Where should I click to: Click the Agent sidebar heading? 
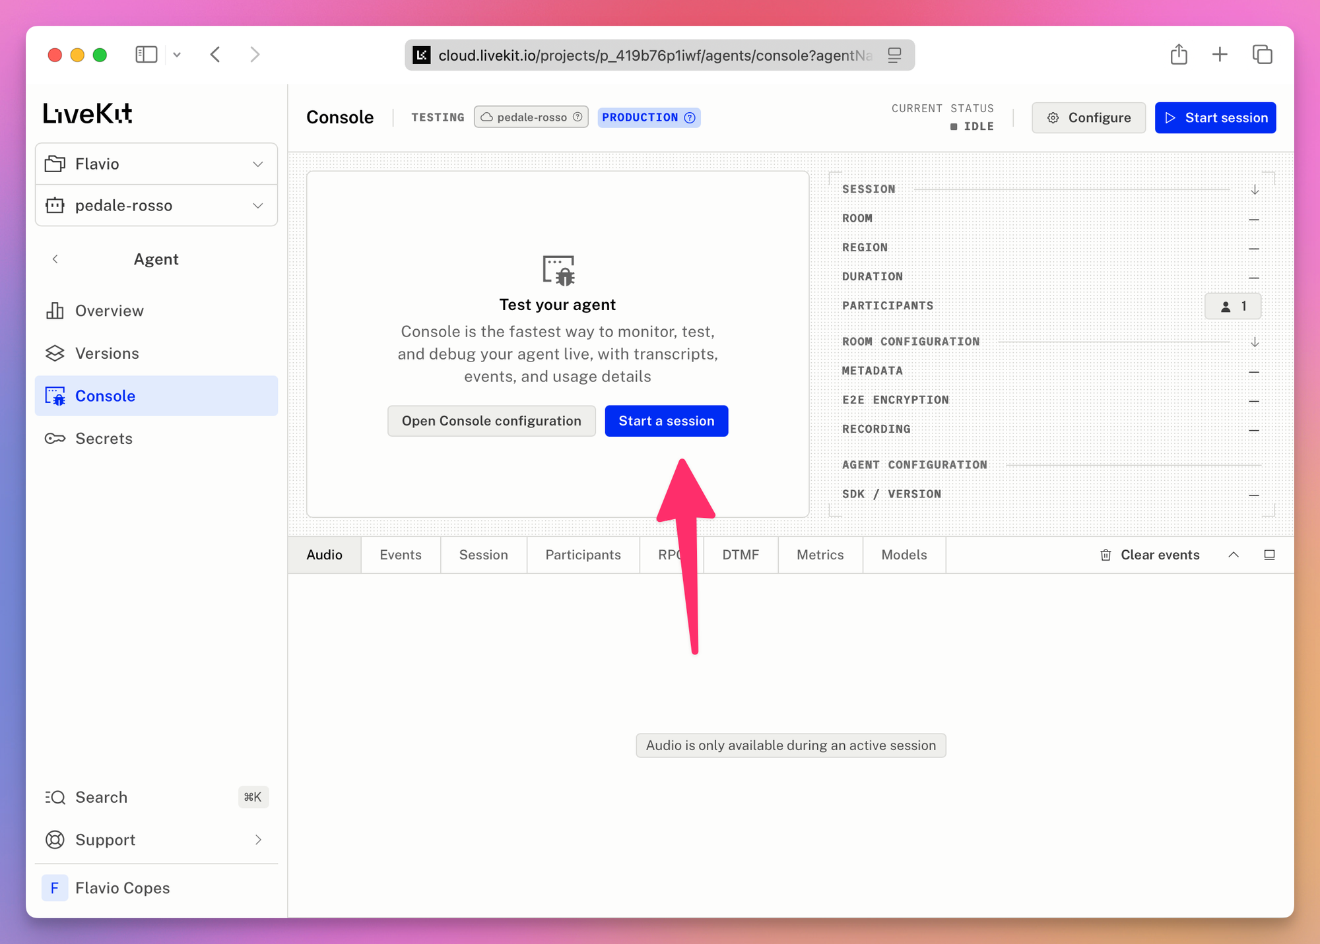tap(156, 259)
